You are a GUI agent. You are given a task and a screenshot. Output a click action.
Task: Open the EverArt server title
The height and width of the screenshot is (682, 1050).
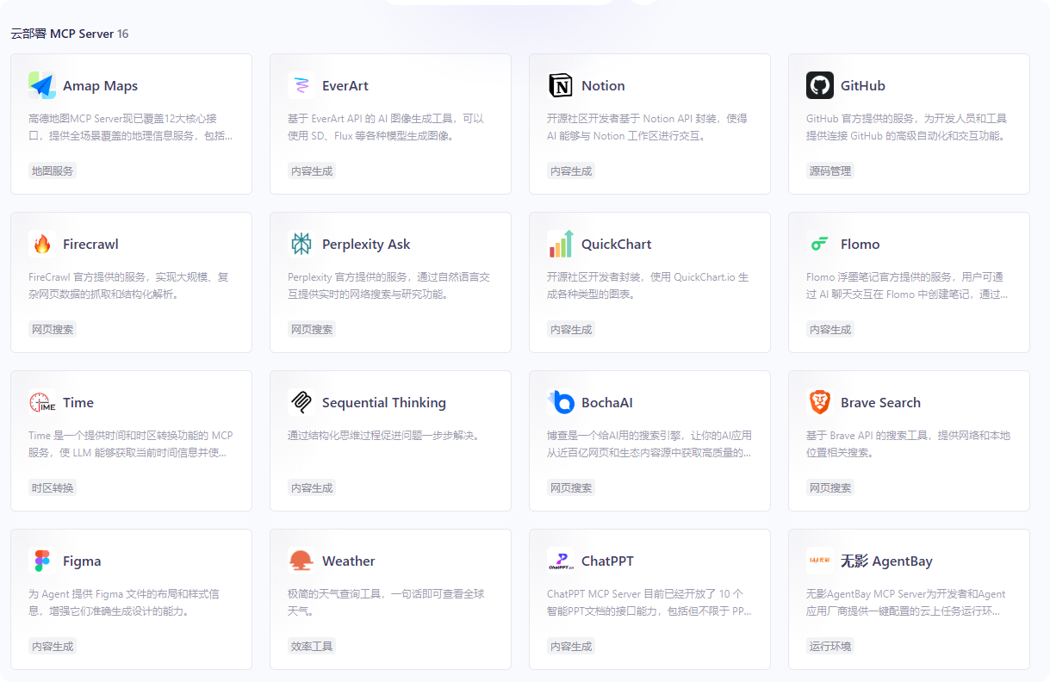coord(345,86)
